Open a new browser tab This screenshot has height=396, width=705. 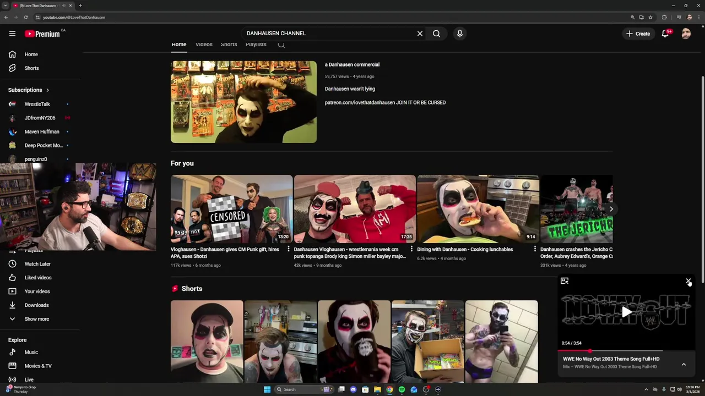point(80,5)
